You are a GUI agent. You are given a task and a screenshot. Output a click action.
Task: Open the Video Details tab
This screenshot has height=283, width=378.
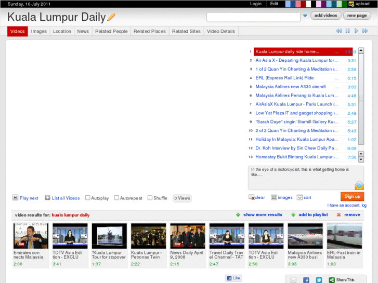(x=221, y=31)
